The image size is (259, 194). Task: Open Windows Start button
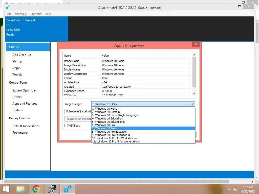pyautogui.click(x=6, y=189)
